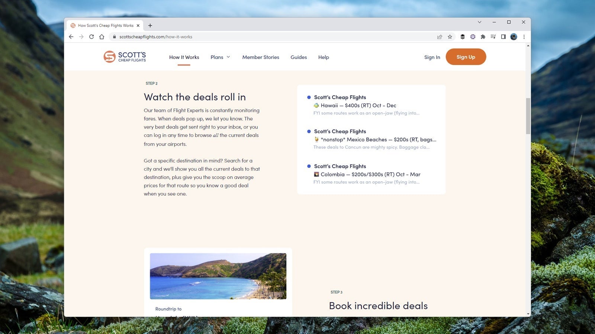Viewport: 595px width, 334px height.
Task: Open the nonstop Mexico Beaches deal message
Action: [x=371, y=139]
